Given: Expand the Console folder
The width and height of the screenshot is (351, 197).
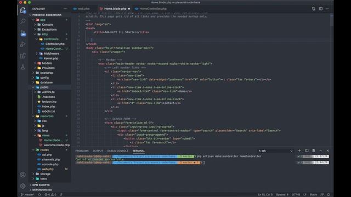Looking at the screenshot, I should coord(47,25).
